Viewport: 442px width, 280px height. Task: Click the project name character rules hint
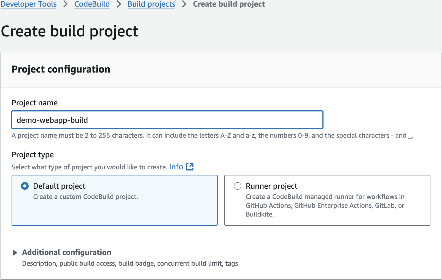[212, 135]
